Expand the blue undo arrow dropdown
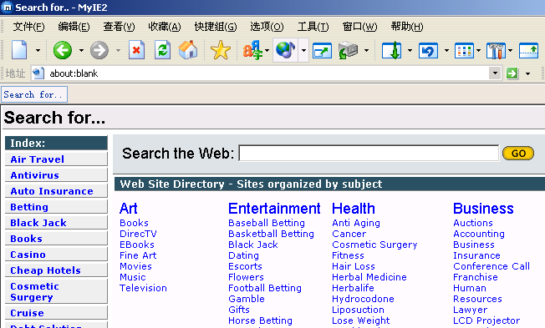The width and height of the screenshot is (545, 328). pos(446,50)
